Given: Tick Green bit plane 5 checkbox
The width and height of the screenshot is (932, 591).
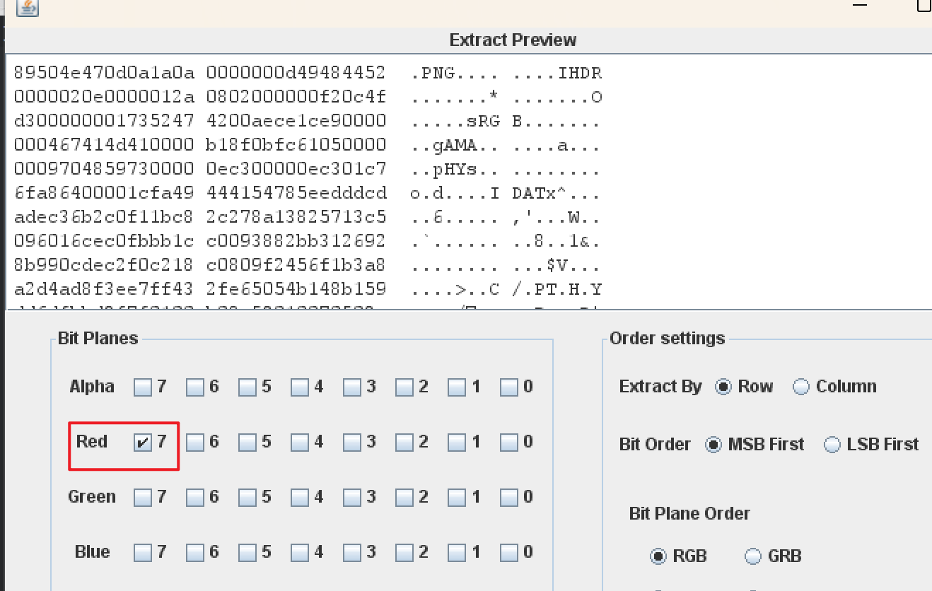Looking at the screenshot, I should (x=247, y=498).
